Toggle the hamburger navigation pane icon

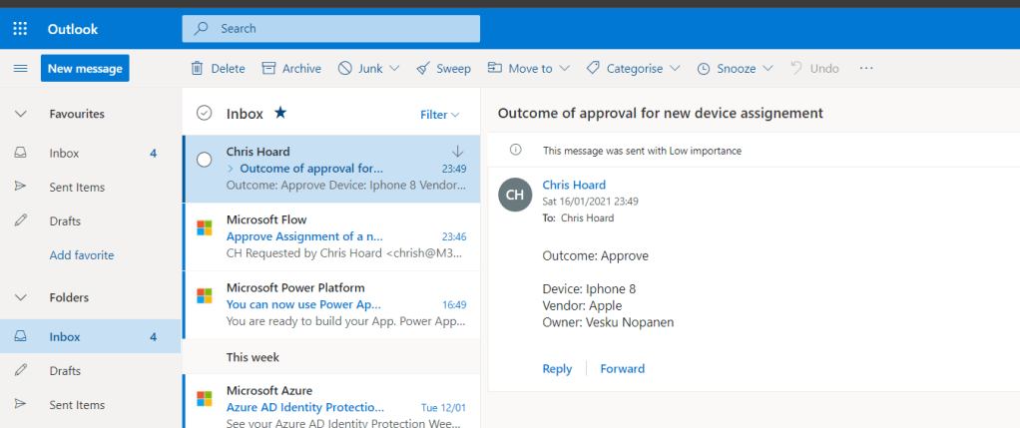click(20, 68)
